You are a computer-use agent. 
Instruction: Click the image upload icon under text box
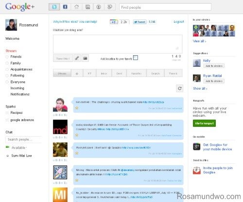coord(85,58)
